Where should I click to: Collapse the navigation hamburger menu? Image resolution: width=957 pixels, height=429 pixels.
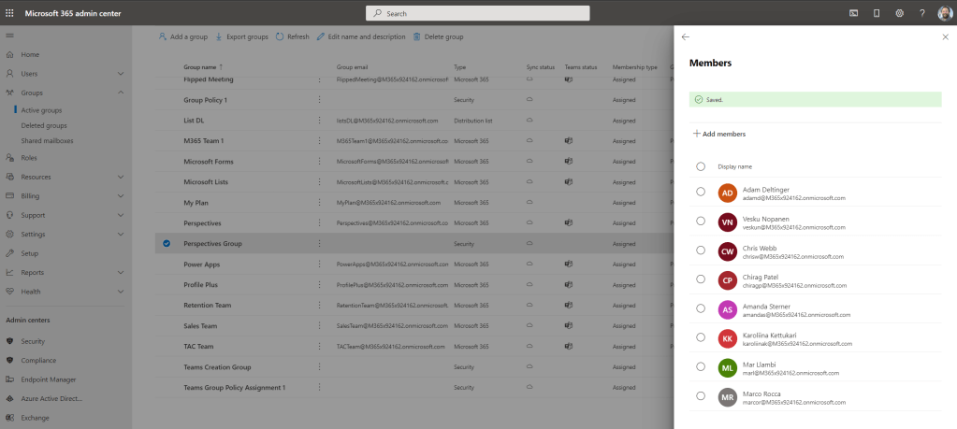pos(10,36)
